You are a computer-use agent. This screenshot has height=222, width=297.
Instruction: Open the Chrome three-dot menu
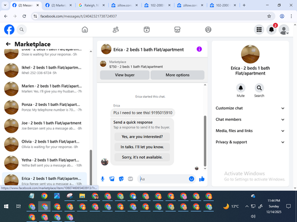pyautogui.click(x=291, y=16)
